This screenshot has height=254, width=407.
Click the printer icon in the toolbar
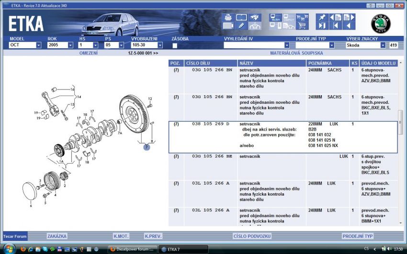(x=228, y=18)
